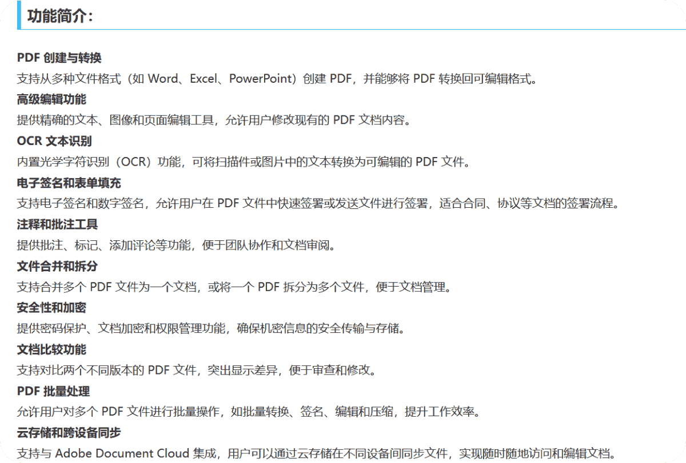The height and width of the screenshot is (463, 686).
Task: Click the word 'PowerPoint' in the first paragraph
Action: 261,79
